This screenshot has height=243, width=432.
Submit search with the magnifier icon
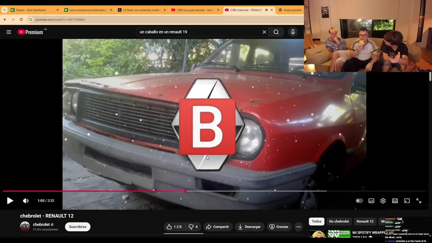(276, 32)
